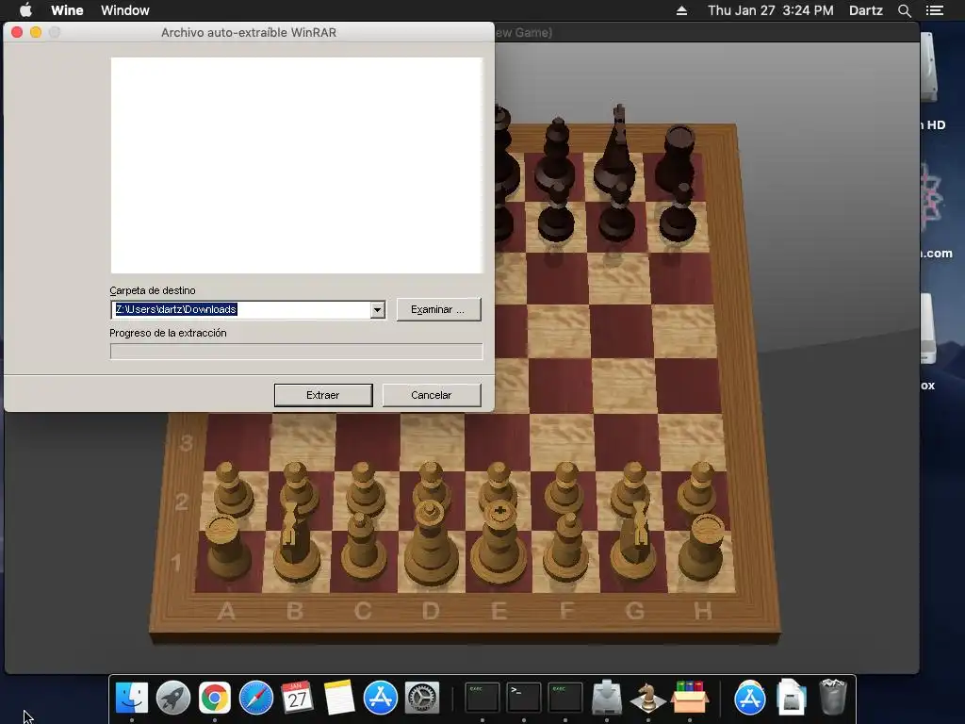
Task: Select the white pawn on D2
Action: click(x=431, y=484)
